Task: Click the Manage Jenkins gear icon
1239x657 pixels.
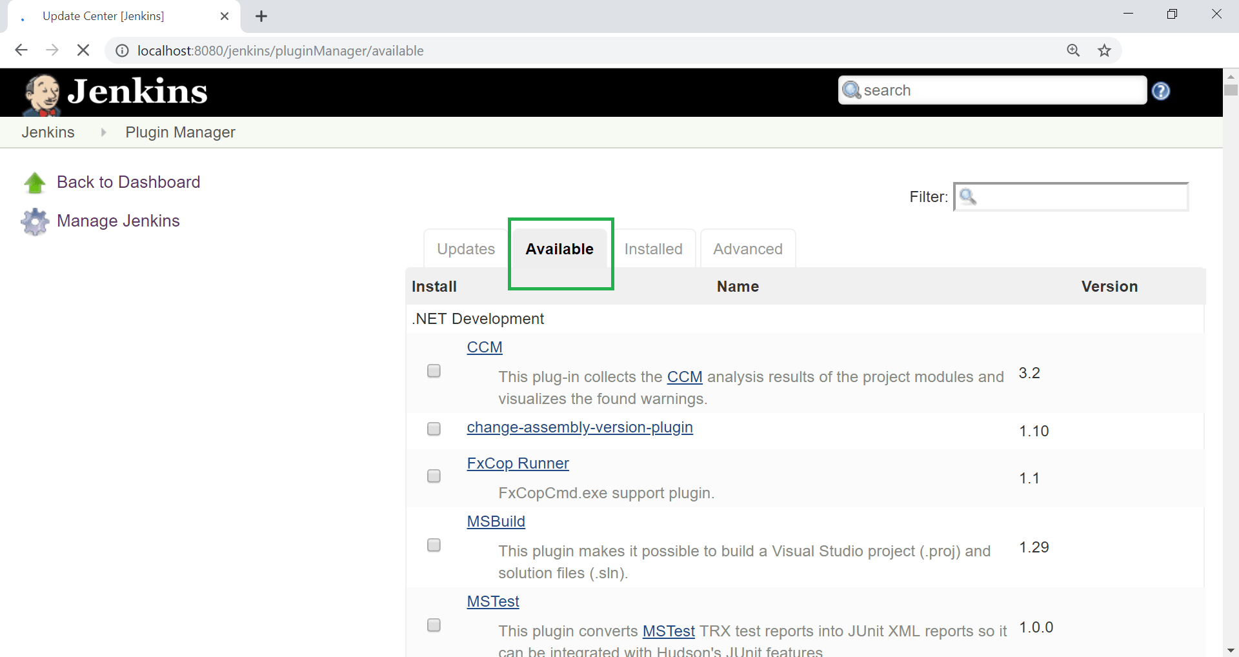Action: (x=35, y=221)
